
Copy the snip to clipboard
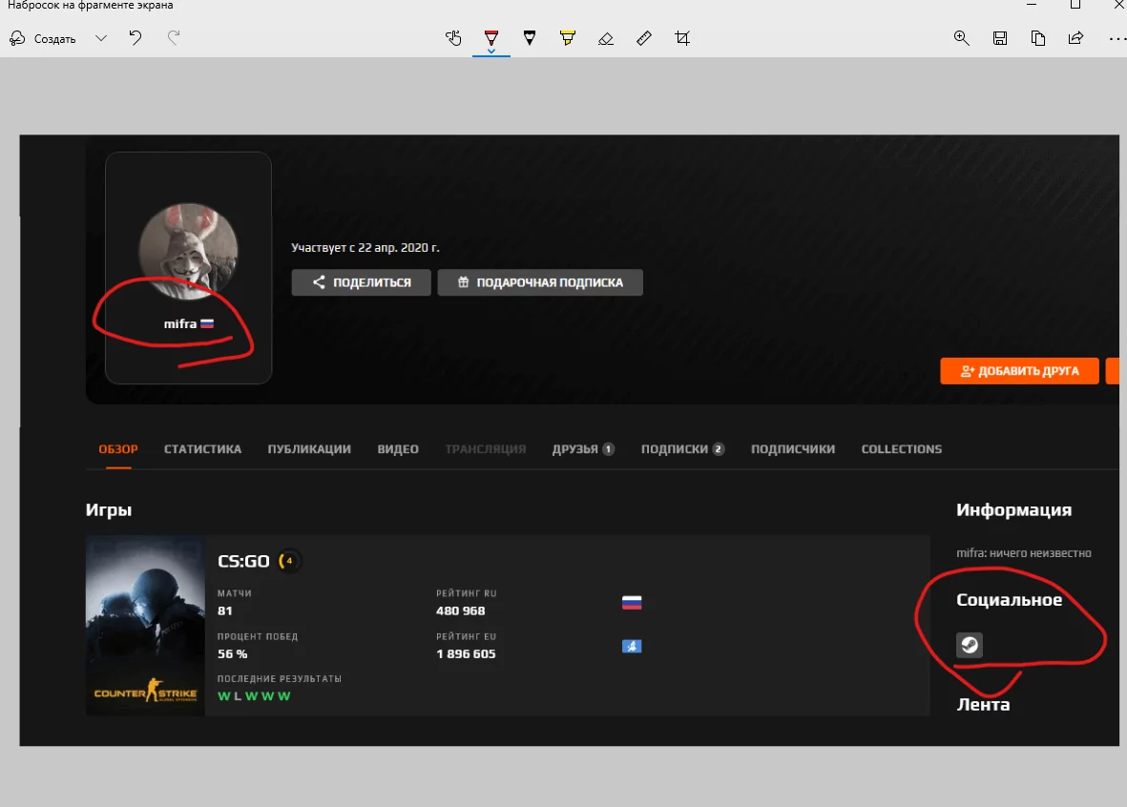(1037, 38)
